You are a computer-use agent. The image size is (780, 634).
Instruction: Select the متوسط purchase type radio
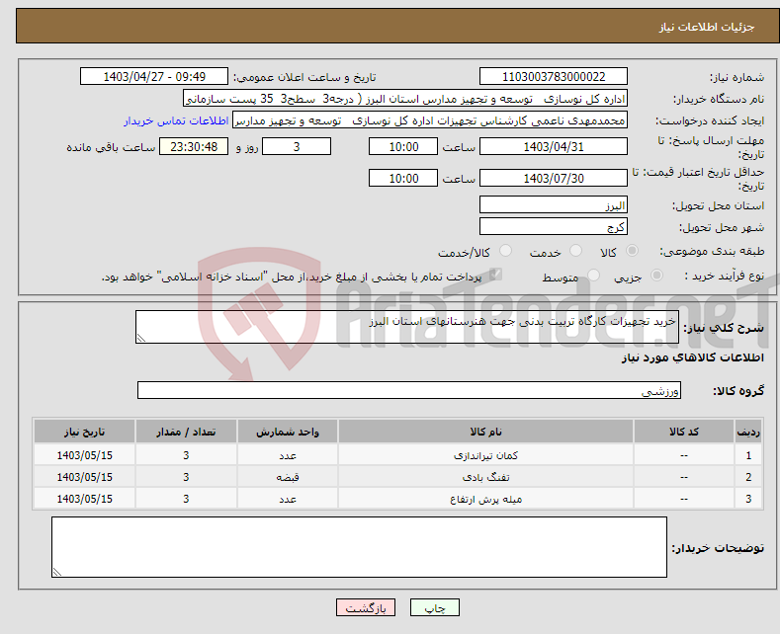(593, 275)
